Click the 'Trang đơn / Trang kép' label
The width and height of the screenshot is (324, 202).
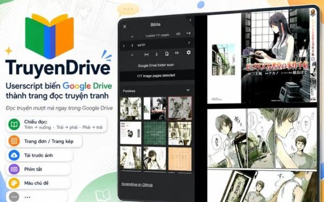click(x=49, y=141)
